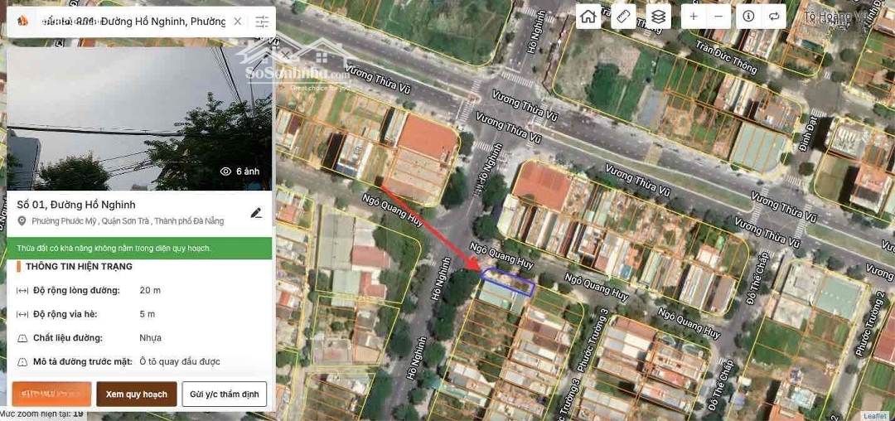
Task: Click the THÔNG TIN HIỆN TRẠNG heading
Action: [79, 266]
